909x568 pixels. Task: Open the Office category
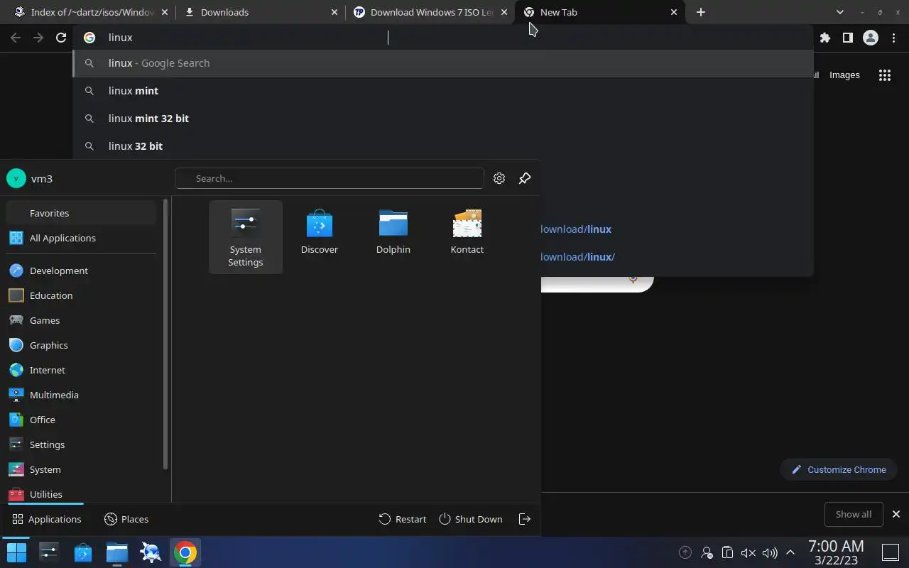[81, 420]
